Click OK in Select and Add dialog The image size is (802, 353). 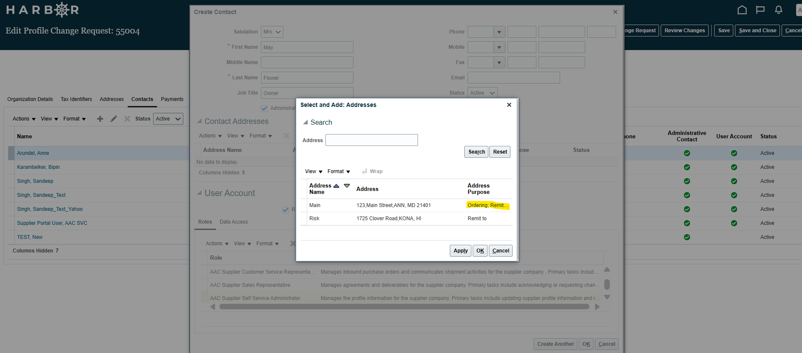click(x=480, y=251)
